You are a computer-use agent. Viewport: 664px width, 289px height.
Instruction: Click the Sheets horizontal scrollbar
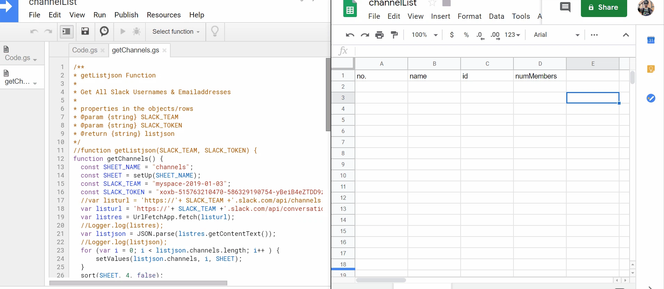[x=381, y=280]
